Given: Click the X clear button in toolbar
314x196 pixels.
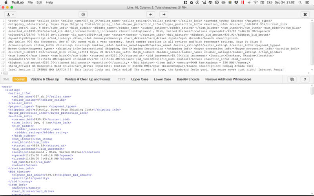Looking at the screenshot, I should (305, 14).
